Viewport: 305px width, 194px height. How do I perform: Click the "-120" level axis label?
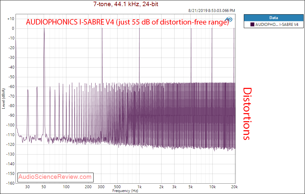point(10,145)
